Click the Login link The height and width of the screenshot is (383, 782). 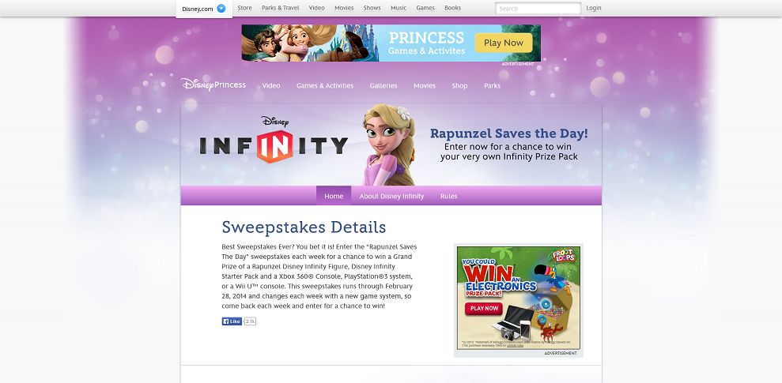594,8
